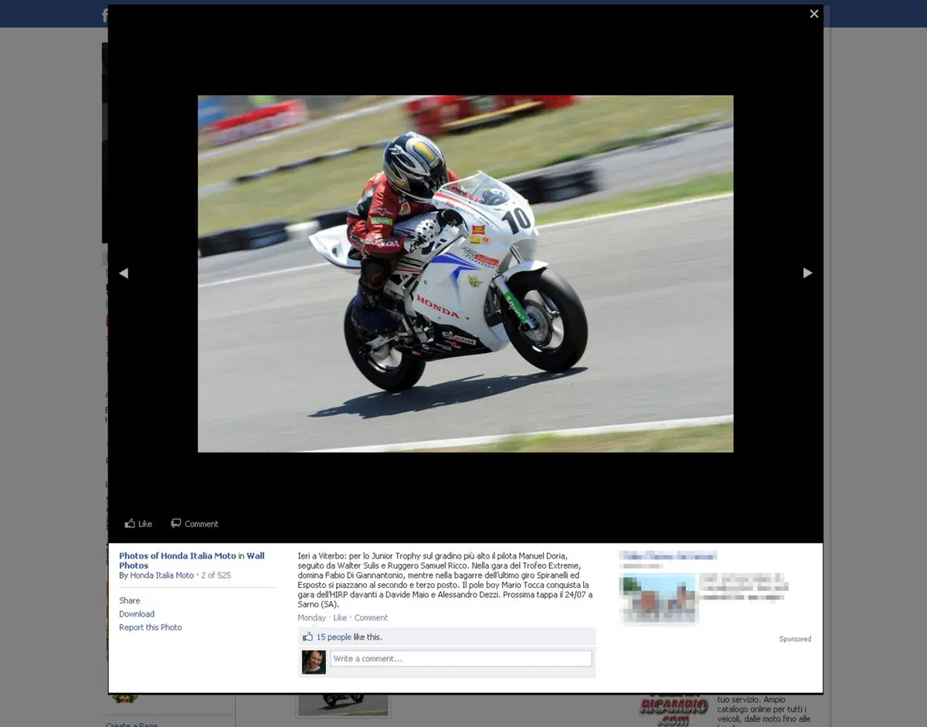Click the thumbs-up icon next to 15 people

[307, 637]
